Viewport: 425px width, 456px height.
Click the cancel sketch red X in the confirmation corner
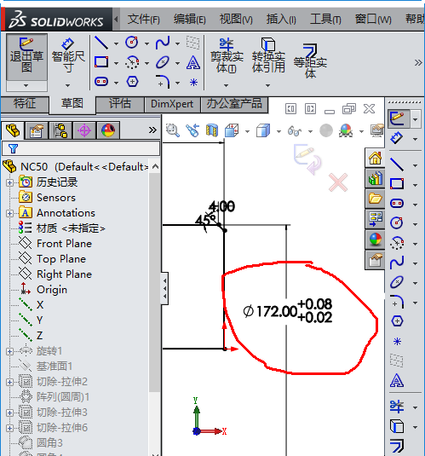(338, 182)
